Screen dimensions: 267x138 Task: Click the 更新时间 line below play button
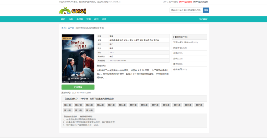coord(76,93)
